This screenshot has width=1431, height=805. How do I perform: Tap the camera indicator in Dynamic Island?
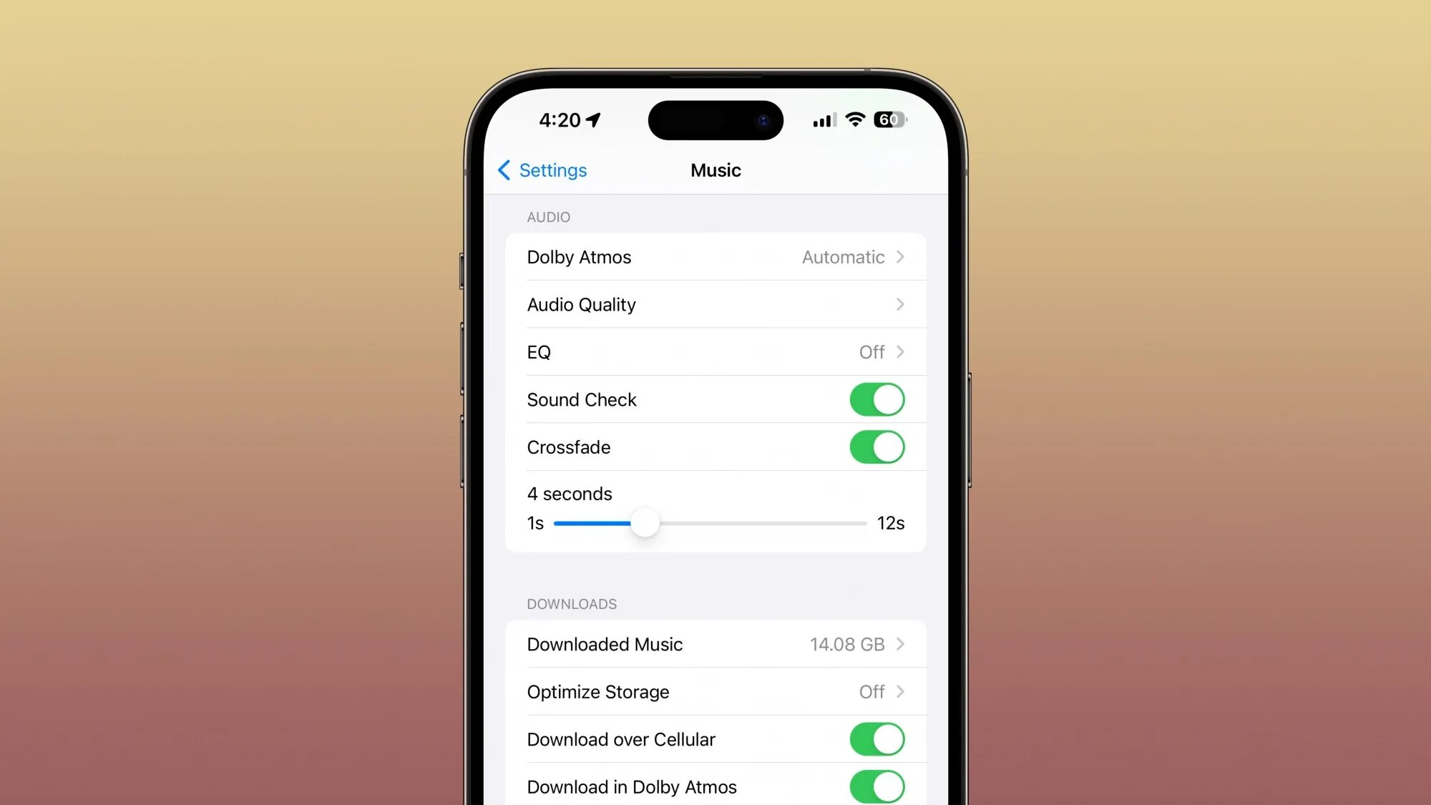[762, 119]
